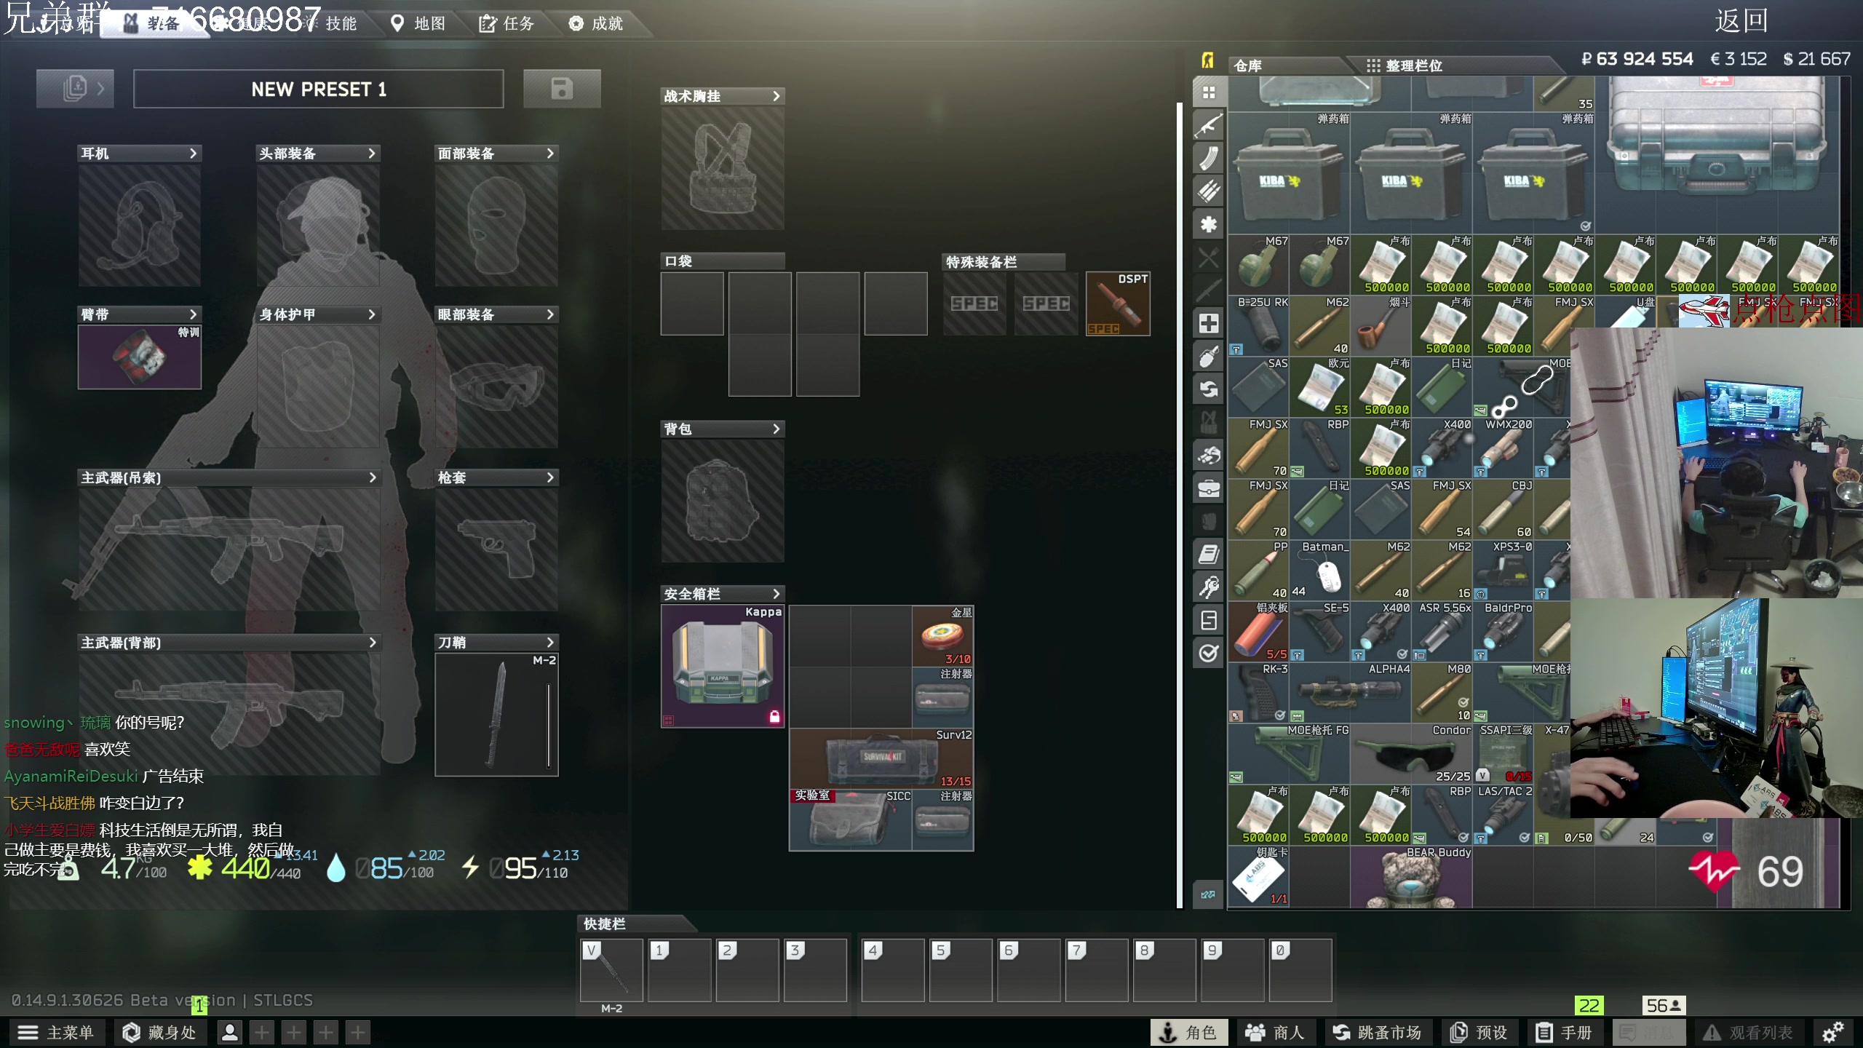Toggle the magazines stash filter
The width and height of the screenshot is (1863, 1048).
1209,158
